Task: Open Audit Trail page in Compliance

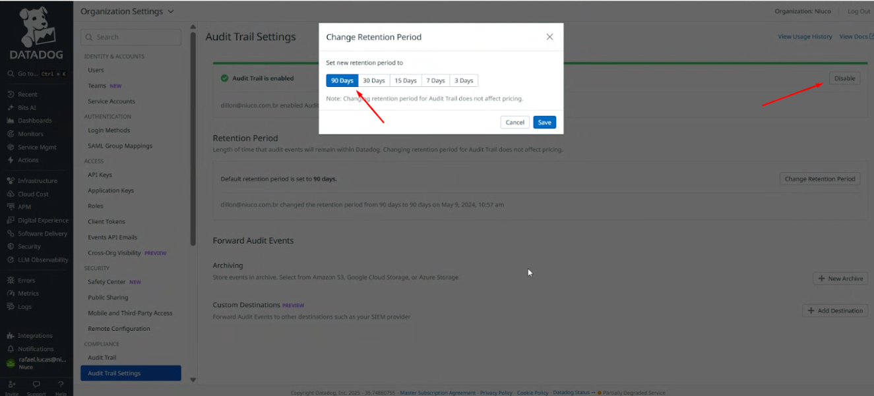Action: tap(102, 358)
